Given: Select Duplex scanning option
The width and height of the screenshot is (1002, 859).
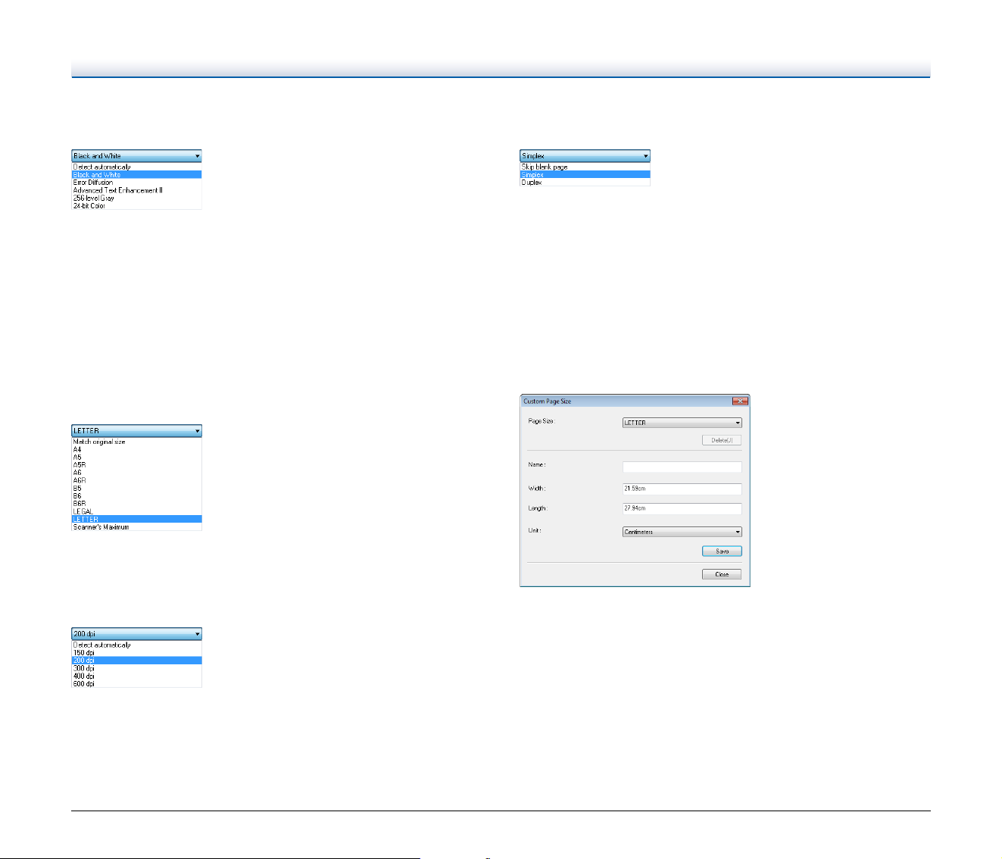Looking at the screenshot, I should 585,183.
